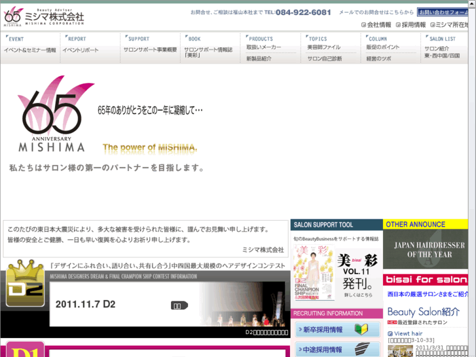Open 新製品紹介 menu item

[x=259, y=58]
